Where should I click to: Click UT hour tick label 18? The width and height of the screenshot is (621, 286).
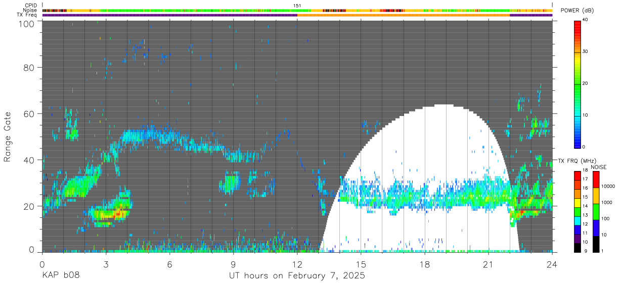[425, 264]
